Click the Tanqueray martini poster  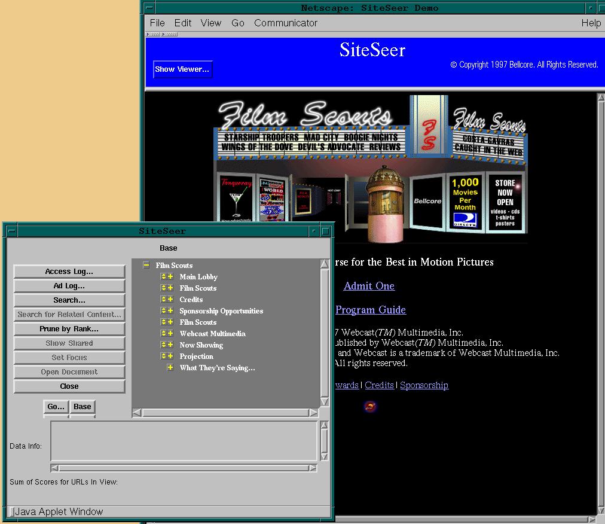(236, 199)
